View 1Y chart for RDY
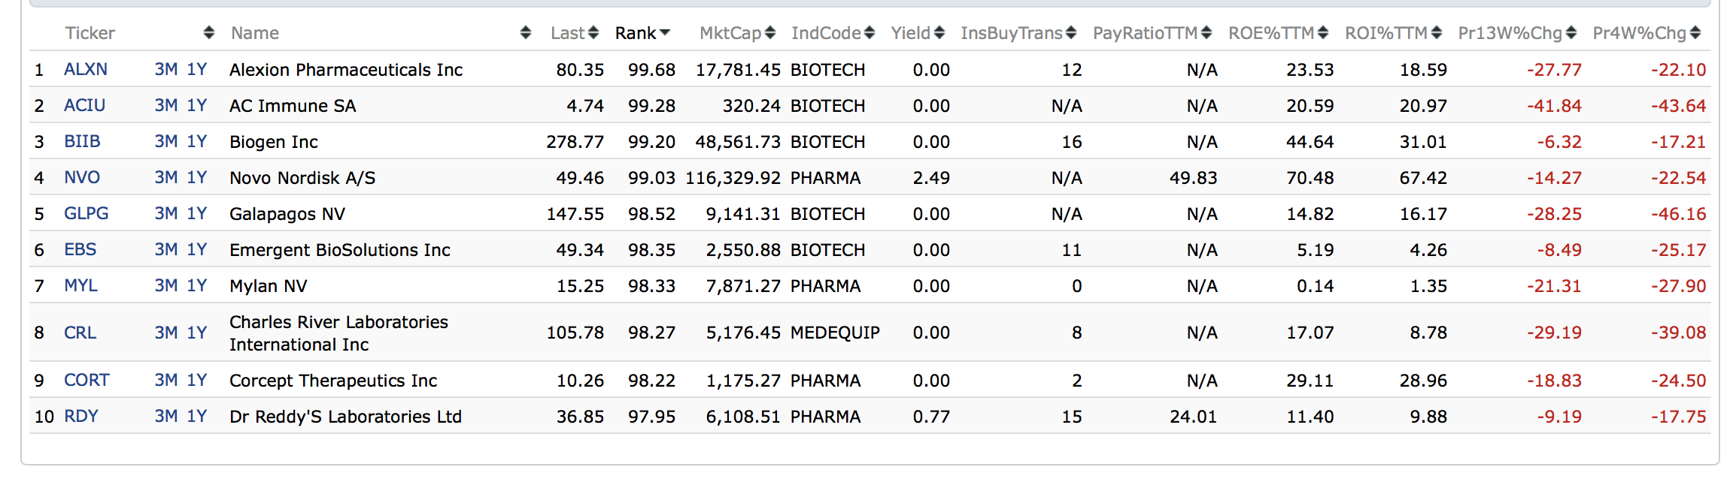1736x488 pixels. pos(197,417)
